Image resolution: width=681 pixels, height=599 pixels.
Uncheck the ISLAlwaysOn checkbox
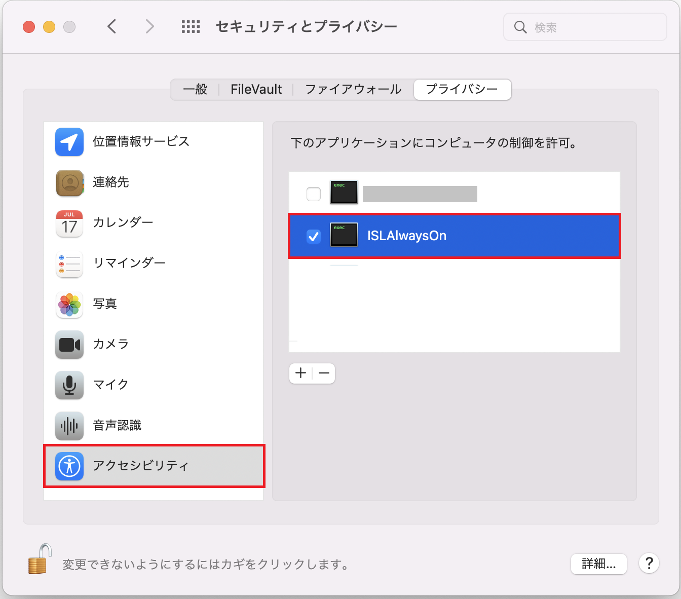[314, 236]
